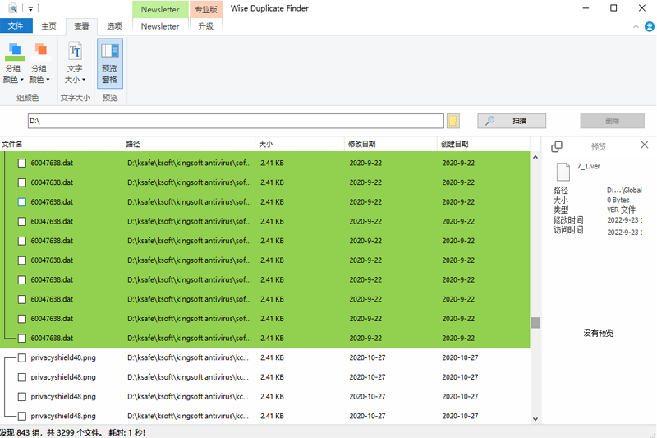Image resolution: width=657 pixels, height=438 pixels.
Task: Start scan with the 扫描 button
Action: click(x=511, y=121)
